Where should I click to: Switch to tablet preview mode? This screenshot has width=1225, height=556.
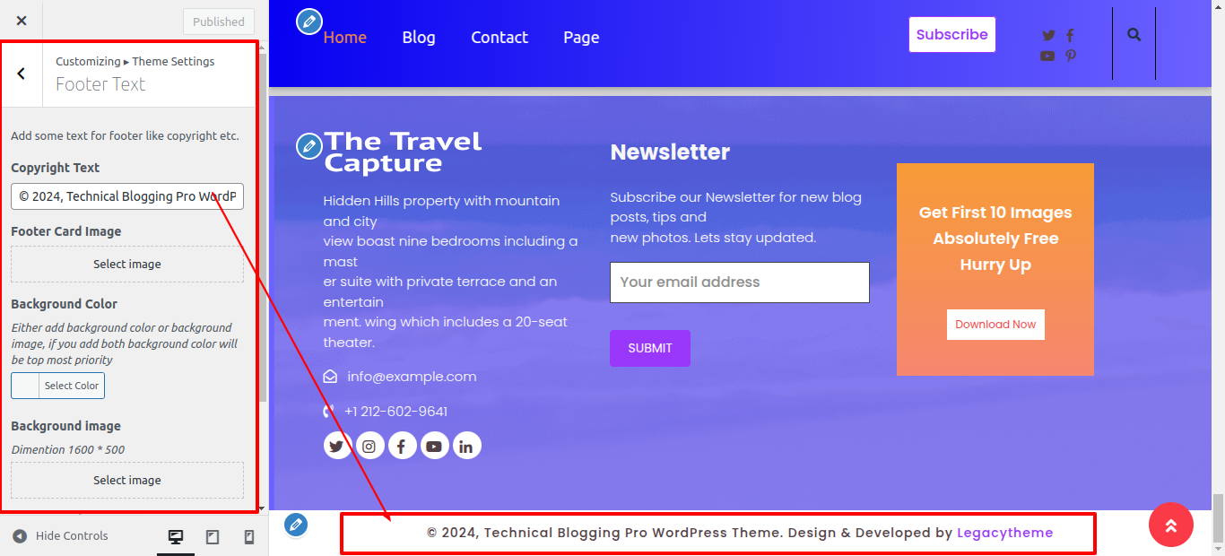tap(213, 536)
